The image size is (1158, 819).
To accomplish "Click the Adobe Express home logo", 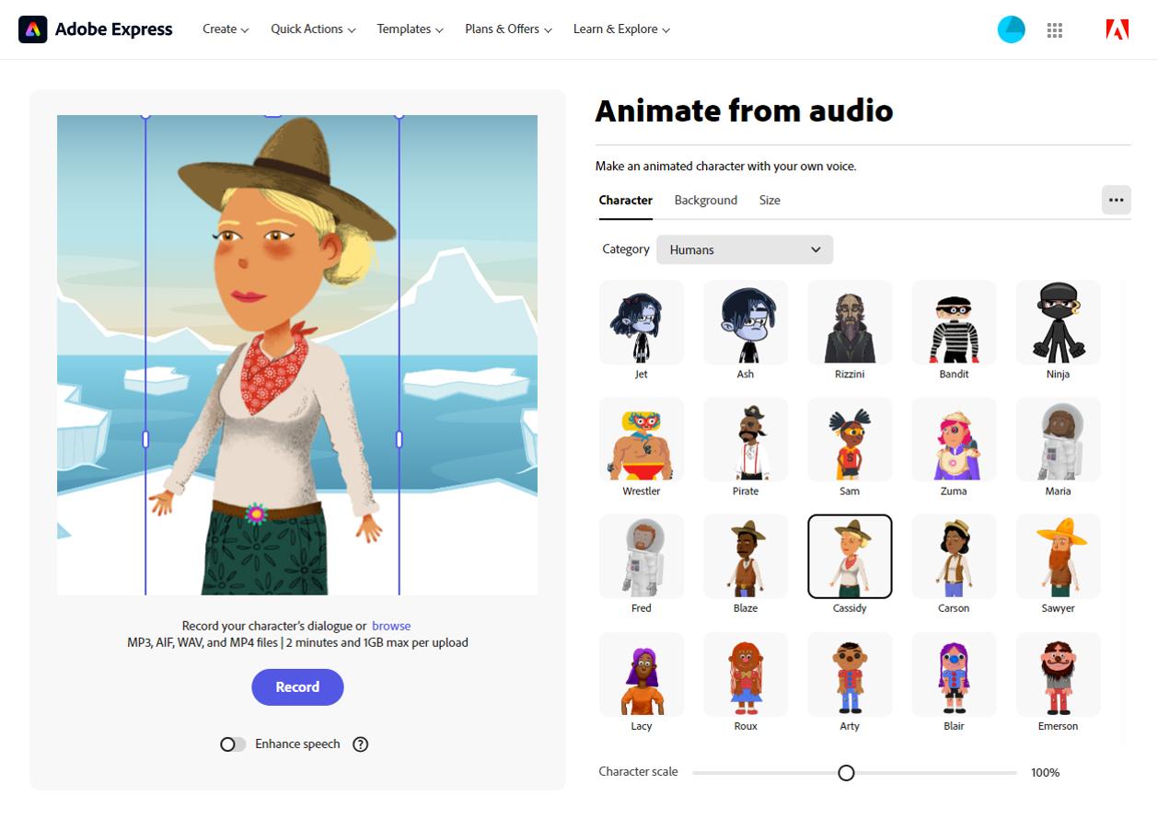I will [95, 29].
